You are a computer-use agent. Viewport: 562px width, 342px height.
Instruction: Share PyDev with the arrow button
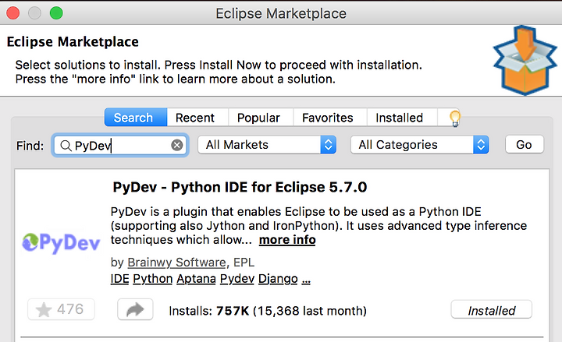[135, 309]
